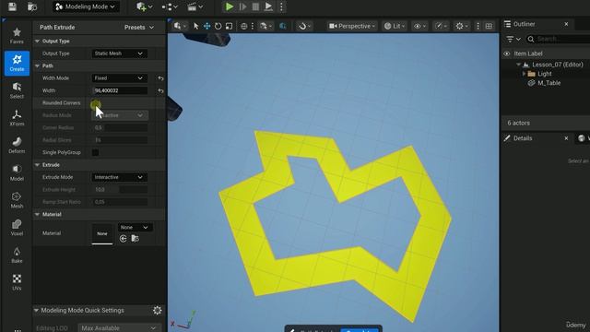Toggle the Single PolyGroup checkbox
This screenshot has width=590, height=332.
coord(96,152)
